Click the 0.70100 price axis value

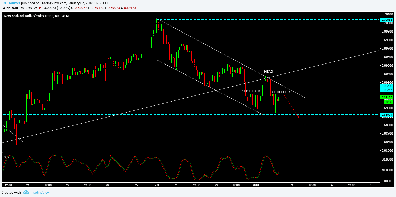pos(387,14)
